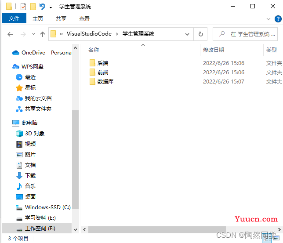Open the 文件 ribbon tab

tap(14, 18)
